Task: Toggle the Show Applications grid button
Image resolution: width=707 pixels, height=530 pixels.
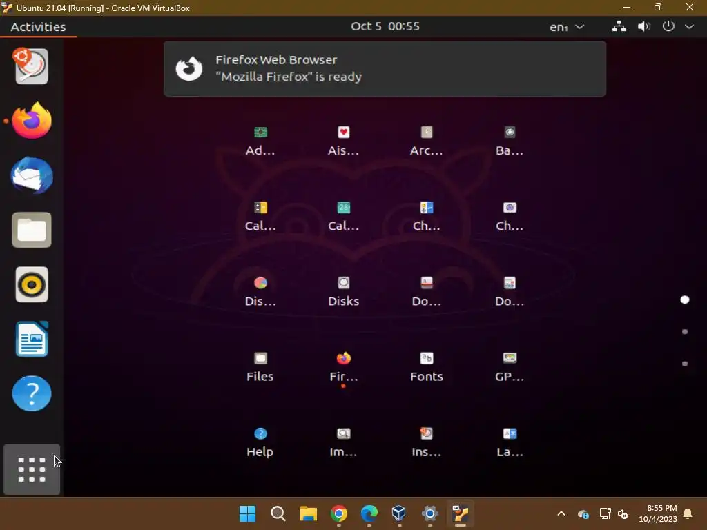Action: pyautogui.click(x=32, y=469)
